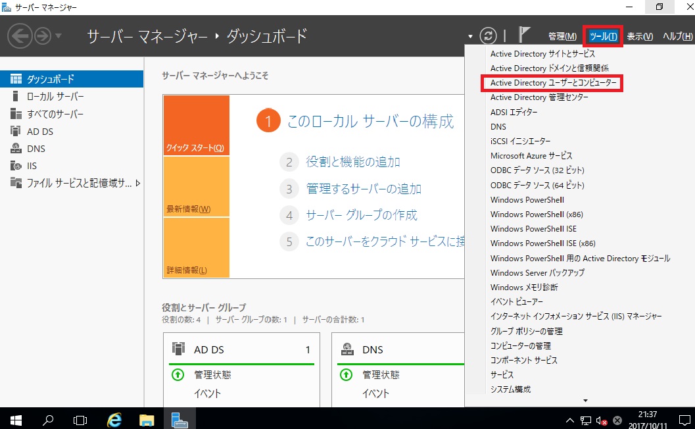The width and height of the screenshot is (695, 429).
Task: Open このローカル サーバーの構成 link
Action: click(370, 121)
